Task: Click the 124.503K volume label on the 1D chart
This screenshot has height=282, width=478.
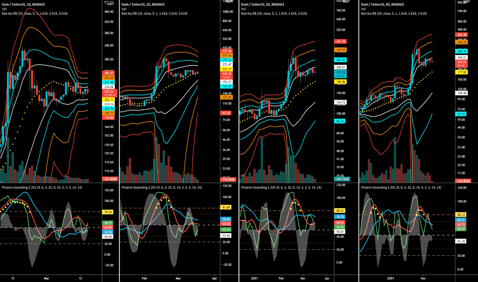Action: pyautogui.click(x=109, y=179)
